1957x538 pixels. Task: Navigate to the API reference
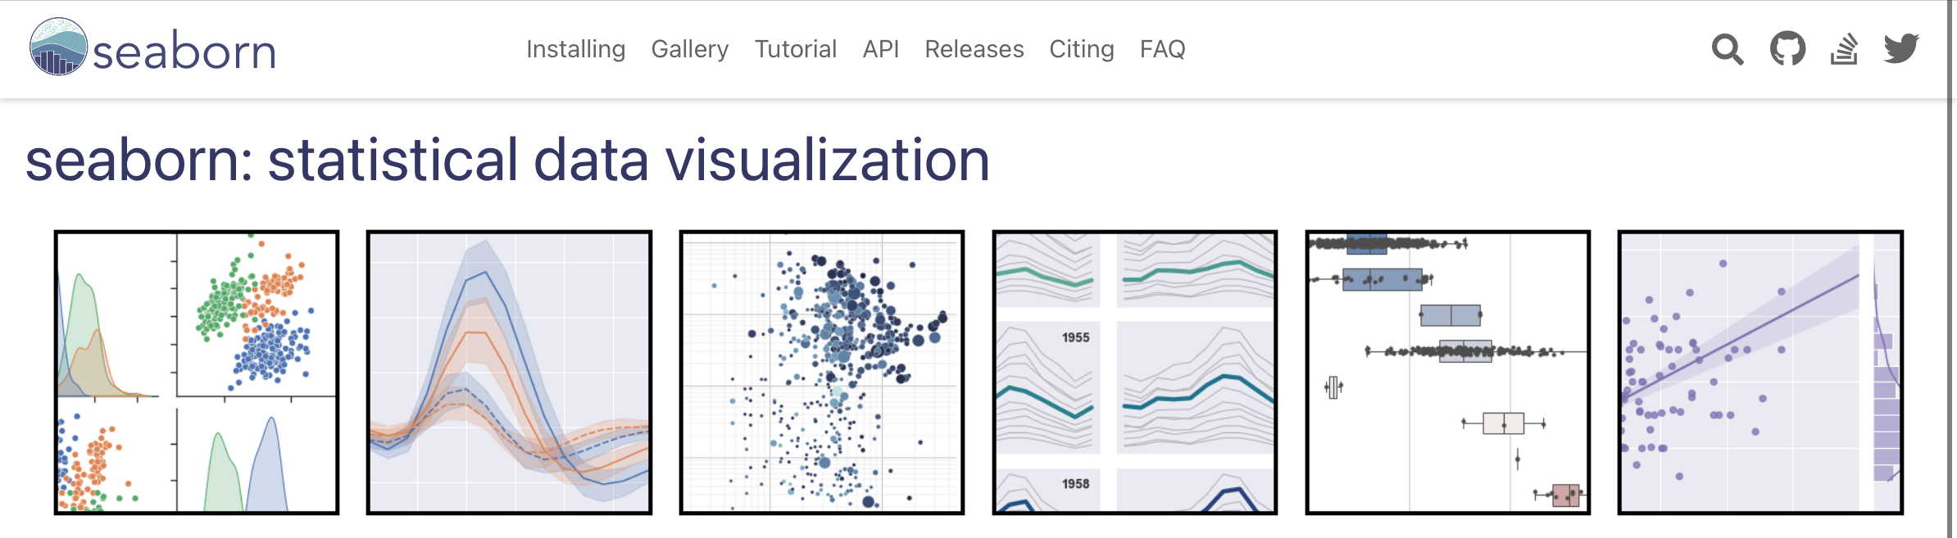point(881,50)
